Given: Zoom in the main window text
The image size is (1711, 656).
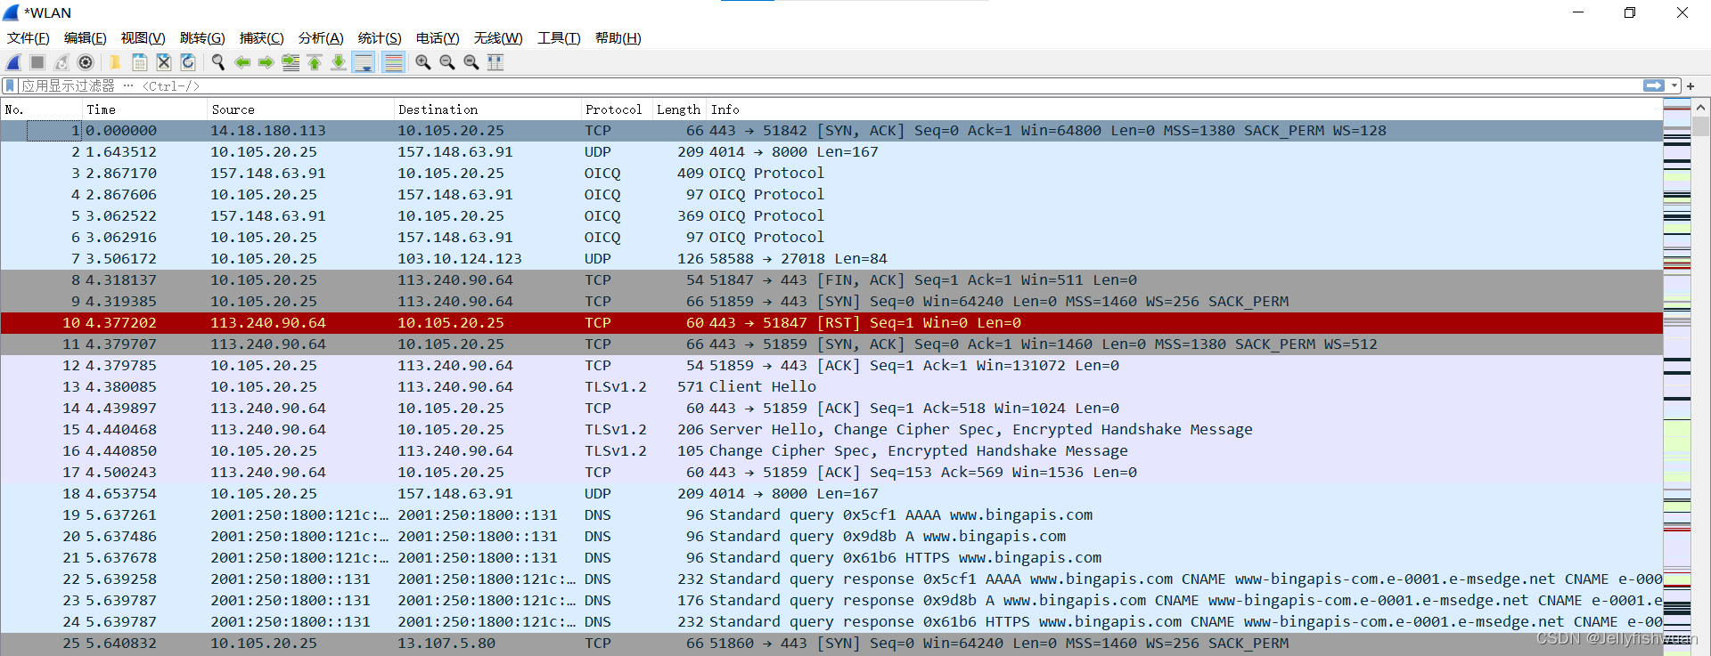Looking at the screenshot, I should (423, 62).
